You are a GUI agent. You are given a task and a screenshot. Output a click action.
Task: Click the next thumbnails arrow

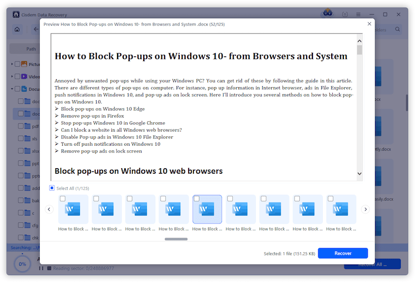click(366, 209)
